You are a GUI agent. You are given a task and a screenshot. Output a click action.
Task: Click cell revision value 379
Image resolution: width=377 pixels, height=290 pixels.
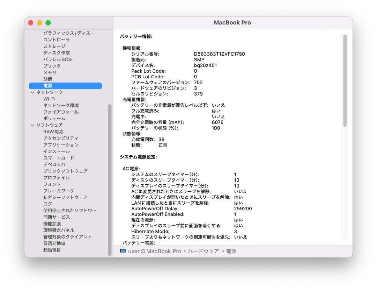tap(198, 94)
